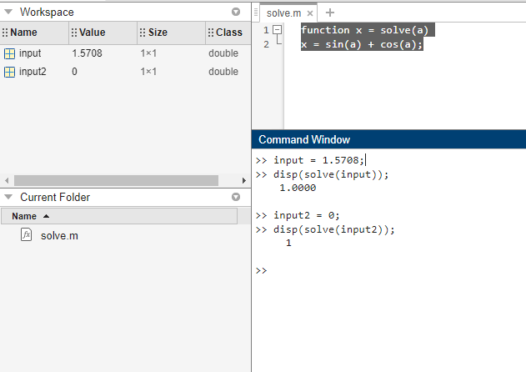
Task: Fold the function code block
Action: point(278,30)
